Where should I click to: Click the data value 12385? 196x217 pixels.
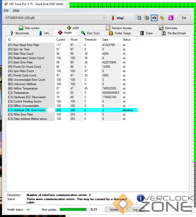pyautogui.click(x=106, y=67)
